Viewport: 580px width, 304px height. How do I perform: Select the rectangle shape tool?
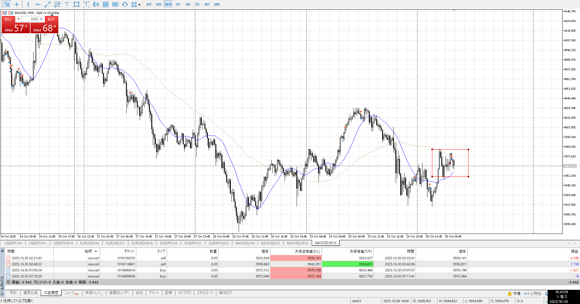coord(76,5)
